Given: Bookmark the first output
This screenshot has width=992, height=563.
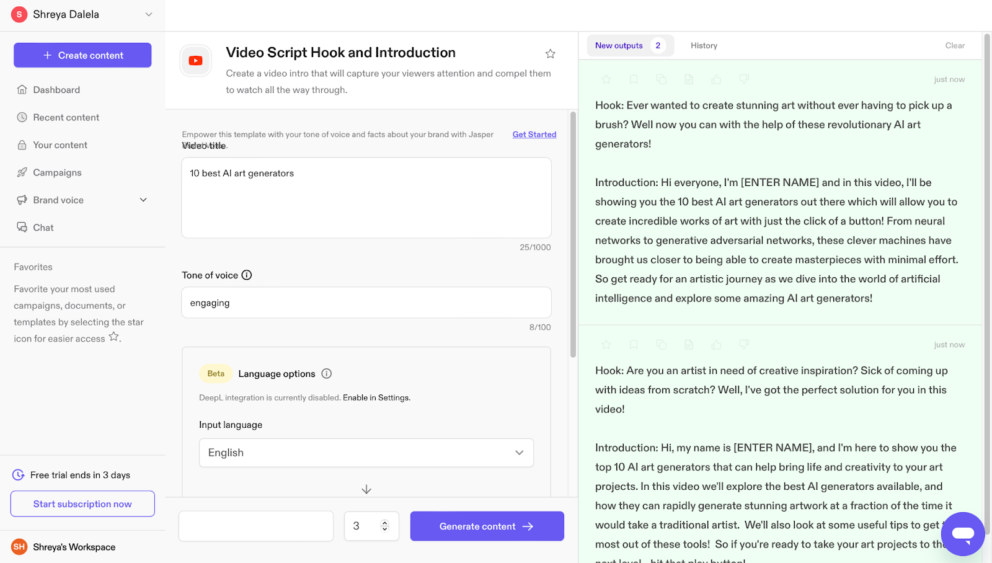Looking at the screenshot, I should click(634, 79).
